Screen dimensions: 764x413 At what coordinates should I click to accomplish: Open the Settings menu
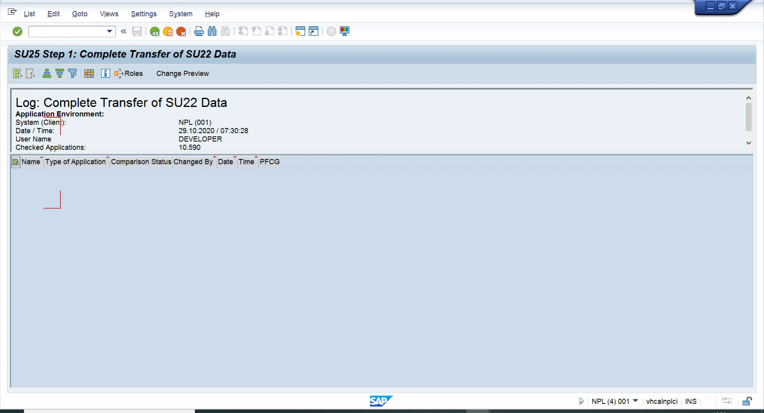point(144,14)
